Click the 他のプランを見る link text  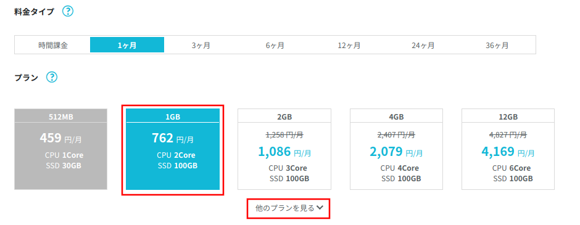click(285, 208)
